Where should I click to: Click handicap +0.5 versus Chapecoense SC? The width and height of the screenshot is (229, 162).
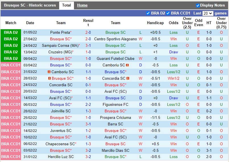[155, 144]
